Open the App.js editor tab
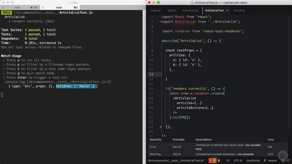Image resolution: width=292 pixels, height=164 pixels. tap(172, 10)
